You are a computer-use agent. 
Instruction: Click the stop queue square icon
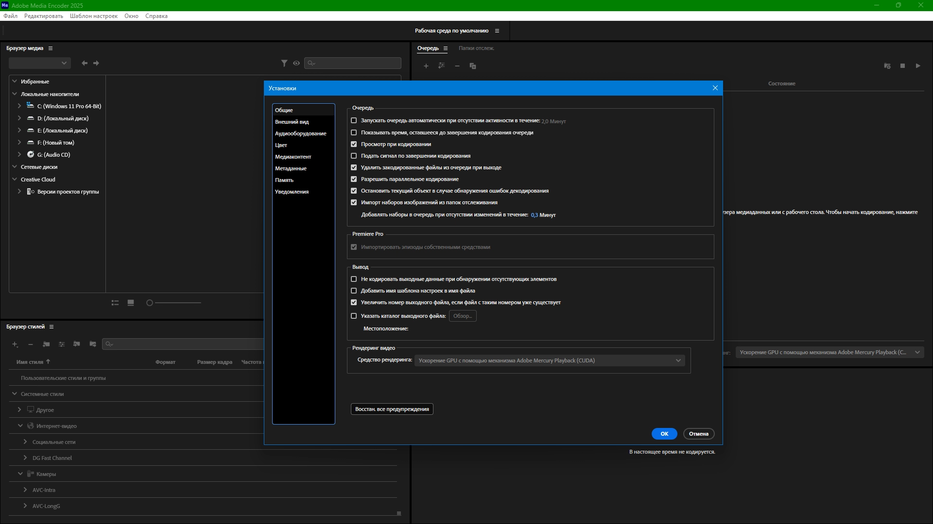tap(902, 66)
